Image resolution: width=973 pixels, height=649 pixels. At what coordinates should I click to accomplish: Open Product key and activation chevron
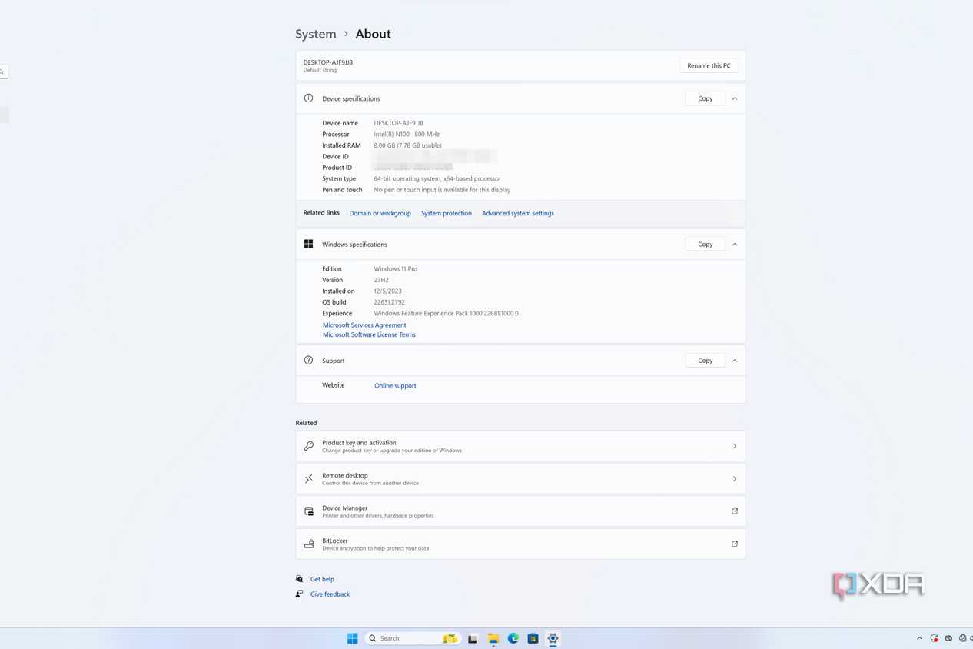[734, 446]
